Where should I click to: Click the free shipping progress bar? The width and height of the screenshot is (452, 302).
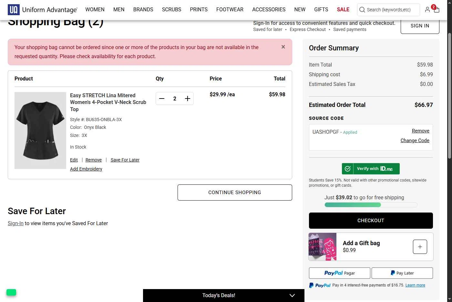[371, 205]
